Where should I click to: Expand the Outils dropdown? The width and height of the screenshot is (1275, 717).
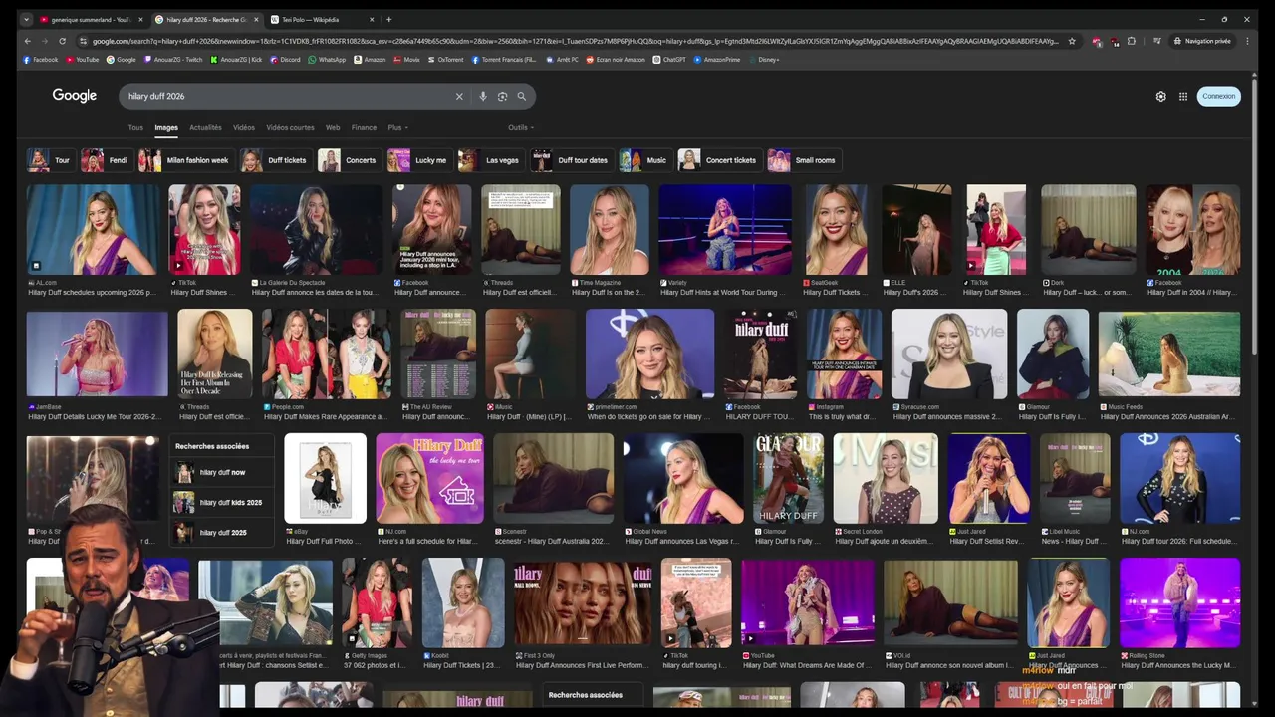coord(520,127)
